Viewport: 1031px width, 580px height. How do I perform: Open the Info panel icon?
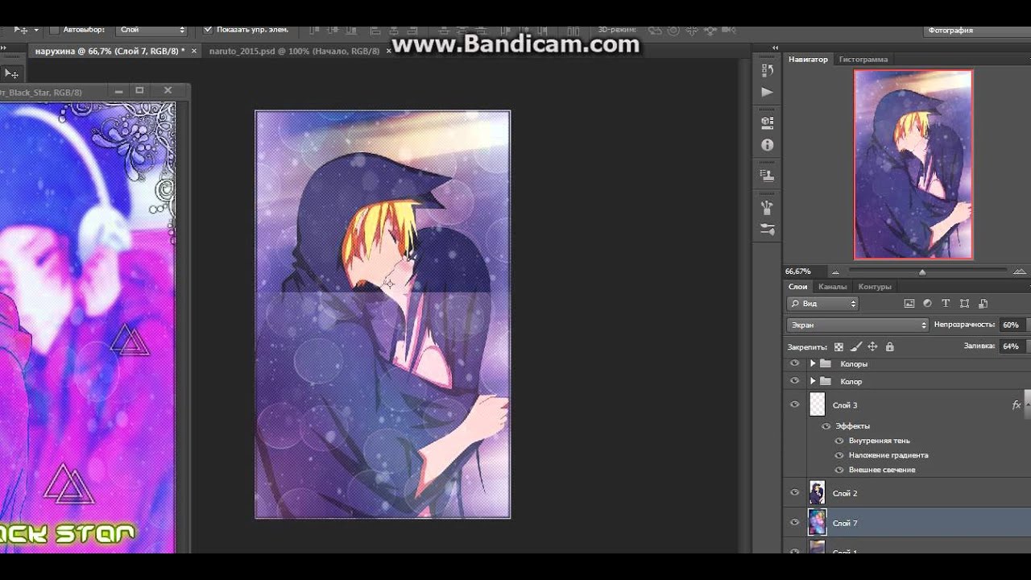coord(767,145)
